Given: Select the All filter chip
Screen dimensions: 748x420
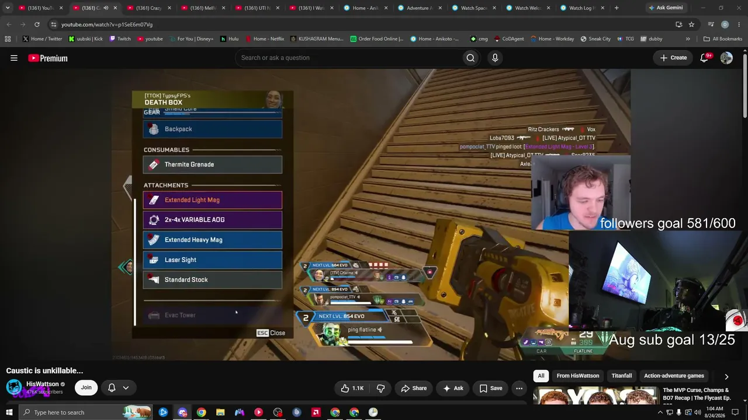Looking at the screenshot, I should point(541,376).
